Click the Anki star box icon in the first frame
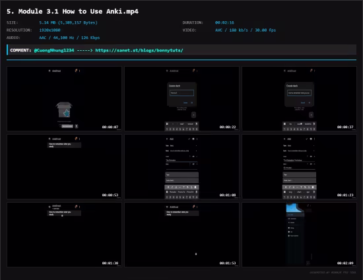 click(64, 110)
